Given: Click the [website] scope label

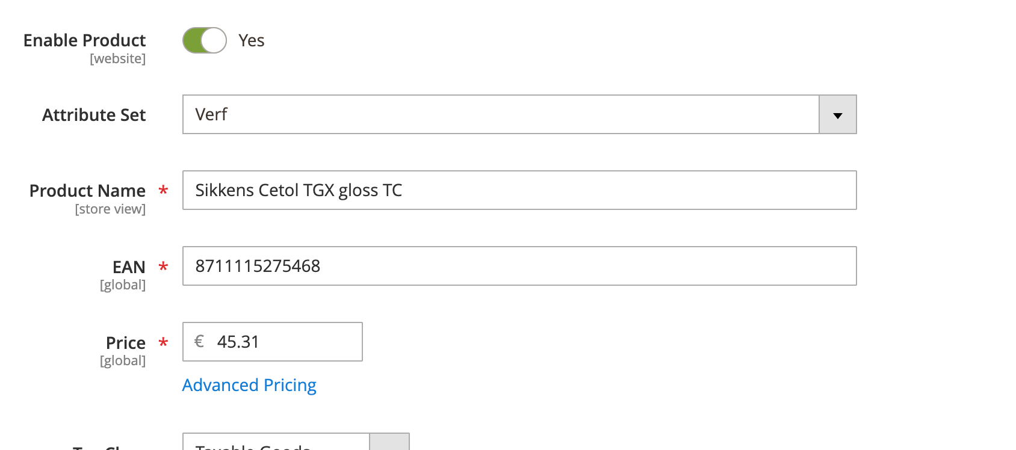Looking at the screenshot, I should (117, 58).
